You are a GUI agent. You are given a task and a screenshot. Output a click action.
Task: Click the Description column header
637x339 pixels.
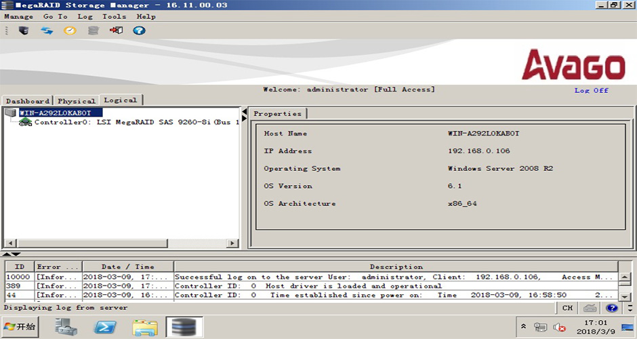396,266
